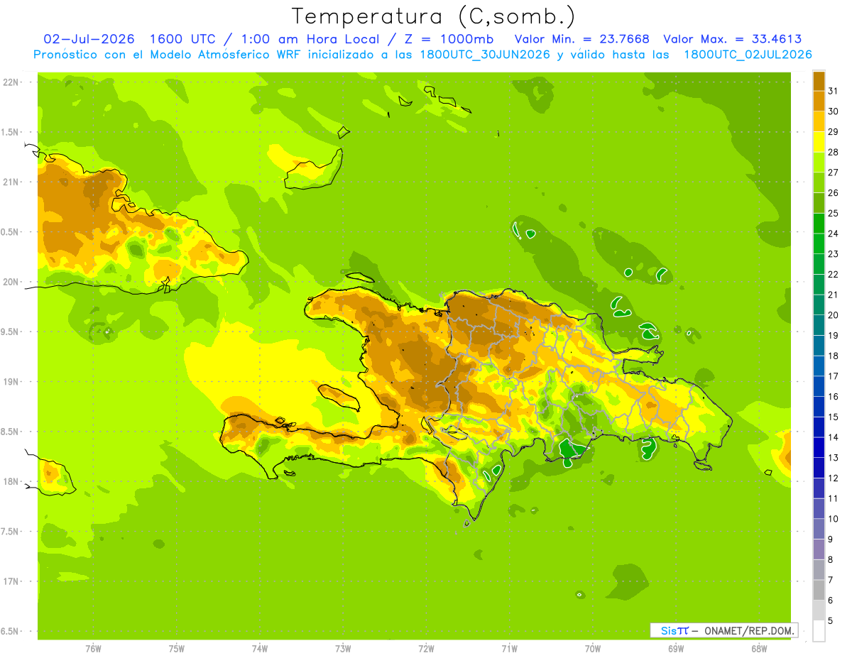Pick the teal swatch between 19 and 20

tap(819, 325)
